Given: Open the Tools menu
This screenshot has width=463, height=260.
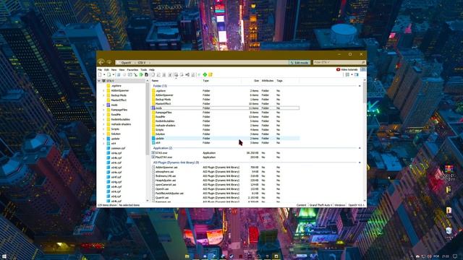Looking at the screenshot, I should 143,70.
